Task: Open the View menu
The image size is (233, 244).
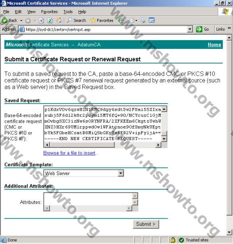Action: point(32,12)
